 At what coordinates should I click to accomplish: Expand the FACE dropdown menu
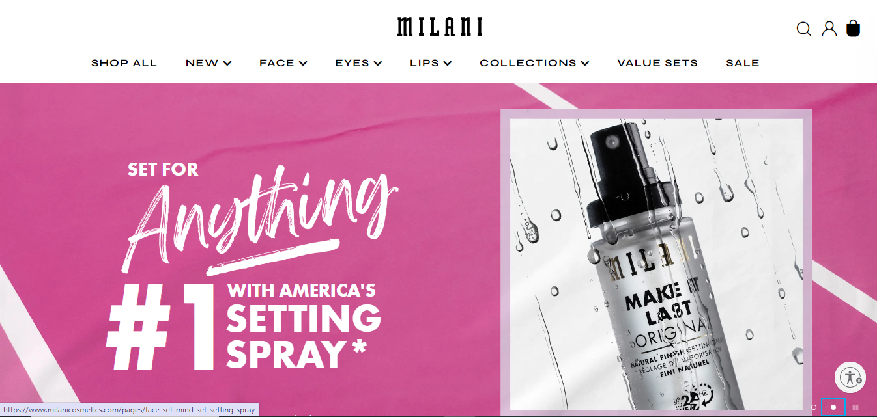pos(283,63)
